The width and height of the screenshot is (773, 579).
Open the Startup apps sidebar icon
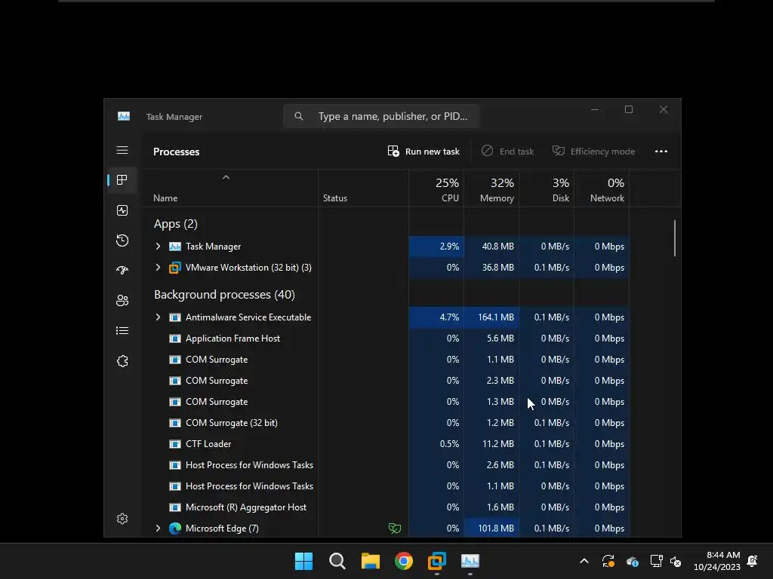coord(122,271)
